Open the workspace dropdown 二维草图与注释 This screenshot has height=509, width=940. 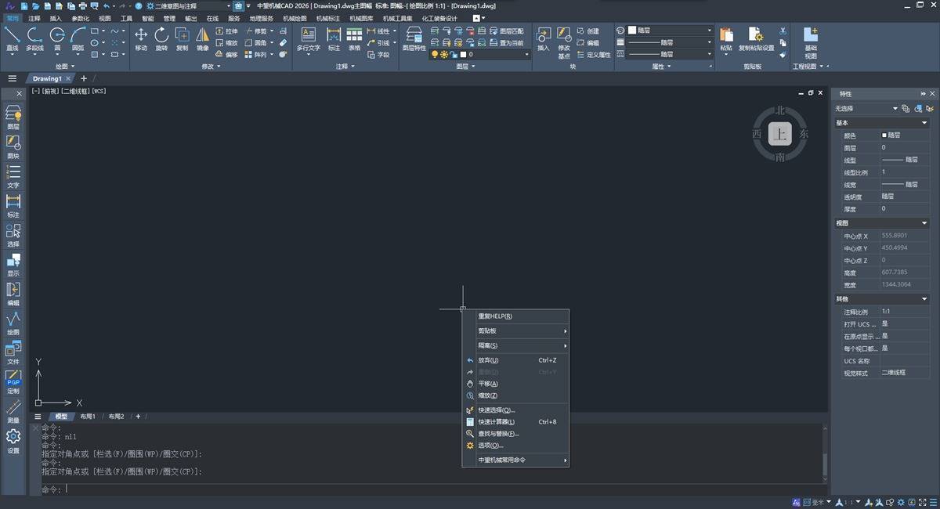pos(188,6)
